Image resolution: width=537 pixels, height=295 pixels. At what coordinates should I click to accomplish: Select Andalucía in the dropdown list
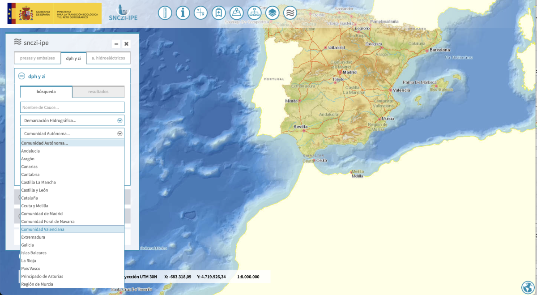point(30,151)
